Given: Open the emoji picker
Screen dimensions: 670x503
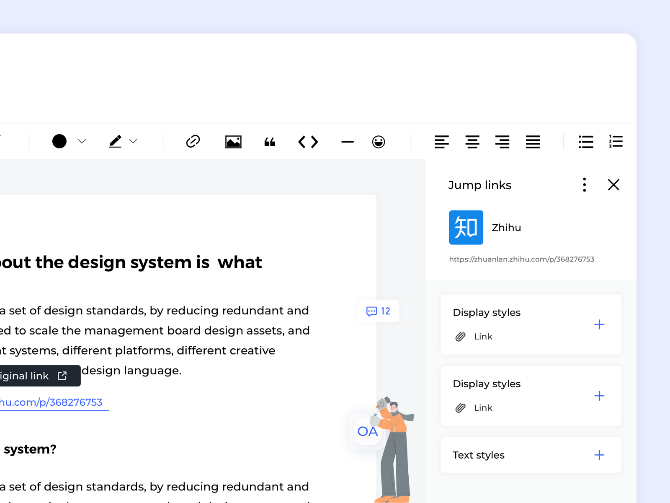Looking at the screenshot, I should [378, 142].
